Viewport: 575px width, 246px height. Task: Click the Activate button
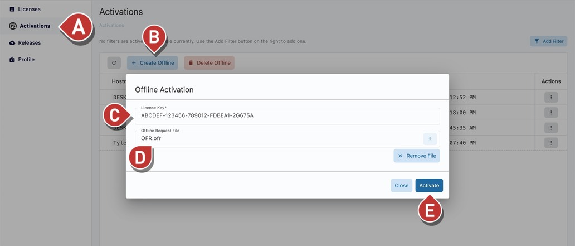429,185
